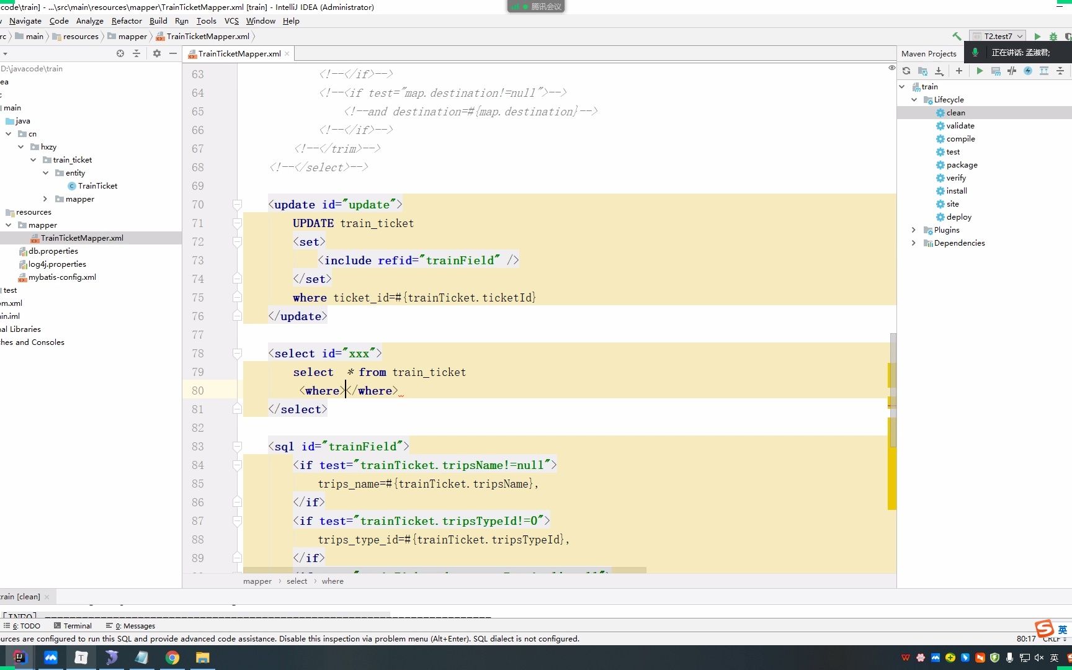Collapse the cn package folder
Viewport: 1072px width, 670px height.
[x=8, y=134]
